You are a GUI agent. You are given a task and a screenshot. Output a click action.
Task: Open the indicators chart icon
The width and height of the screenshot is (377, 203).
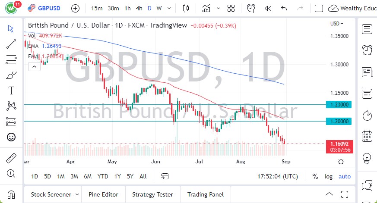coord(206,8)
